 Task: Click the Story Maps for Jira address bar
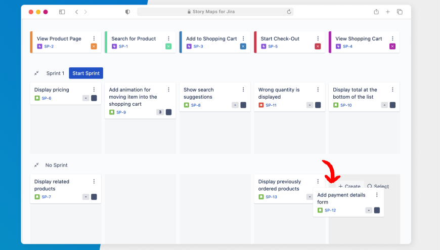[215, 12]
